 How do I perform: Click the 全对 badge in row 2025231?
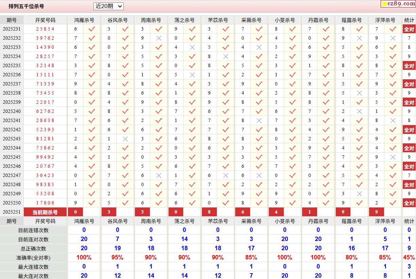coord(409,29)
